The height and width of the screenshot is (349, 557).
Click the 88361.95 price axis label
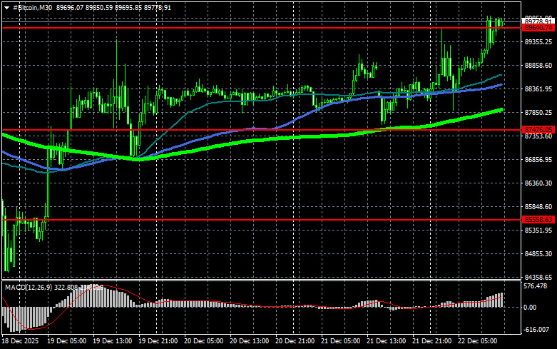click(x=538, y=89)
